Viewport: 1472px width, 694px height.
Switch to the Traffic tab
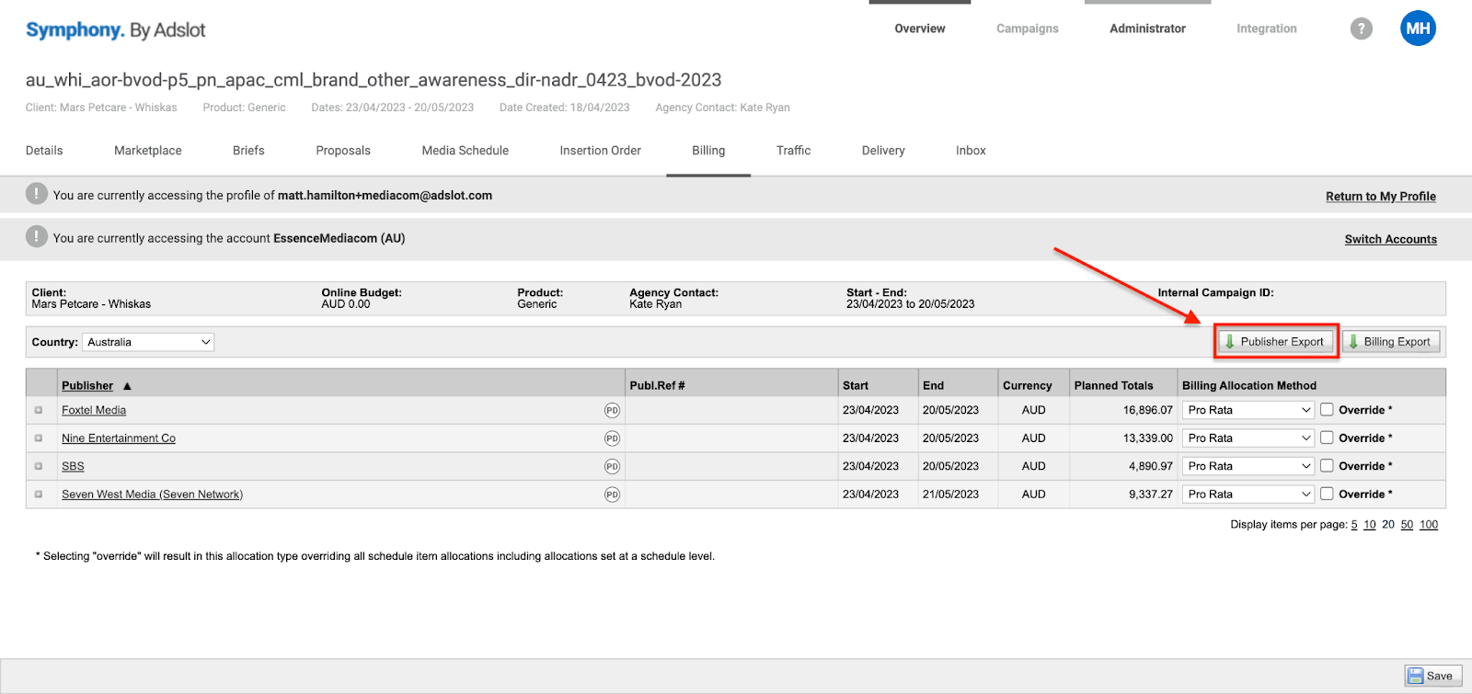[x=793, y=151]
